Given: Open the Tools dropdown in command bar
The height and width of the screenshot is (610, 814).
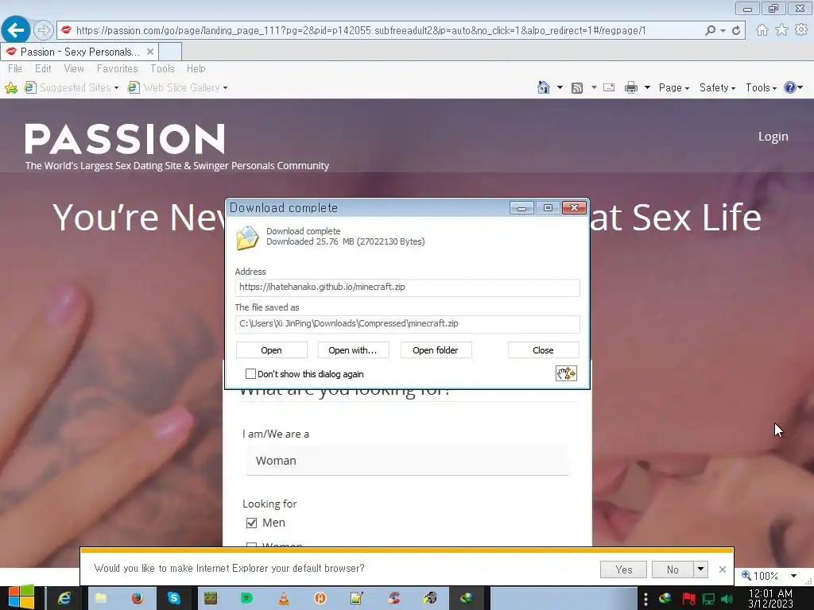Looking at the screenshot, I should point(761,87).
